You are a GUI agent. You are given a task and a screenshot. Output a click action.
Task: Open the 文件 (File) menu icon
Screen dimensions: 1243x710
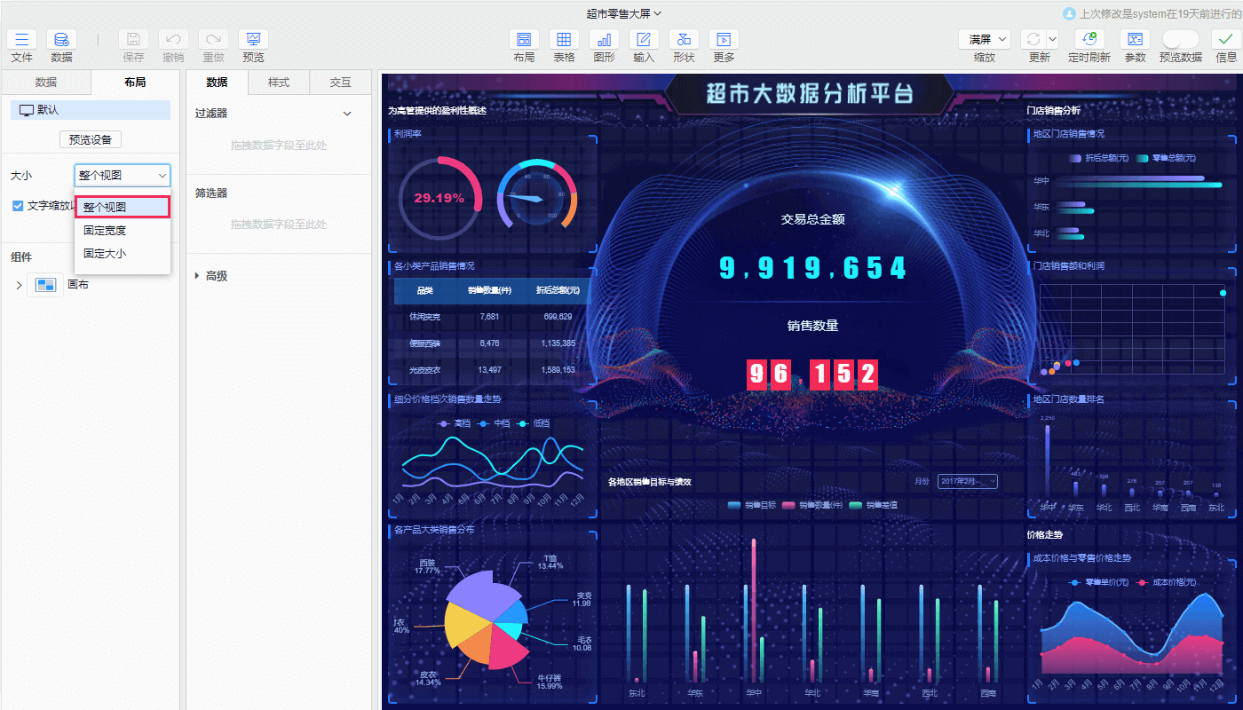coord(22,40)
